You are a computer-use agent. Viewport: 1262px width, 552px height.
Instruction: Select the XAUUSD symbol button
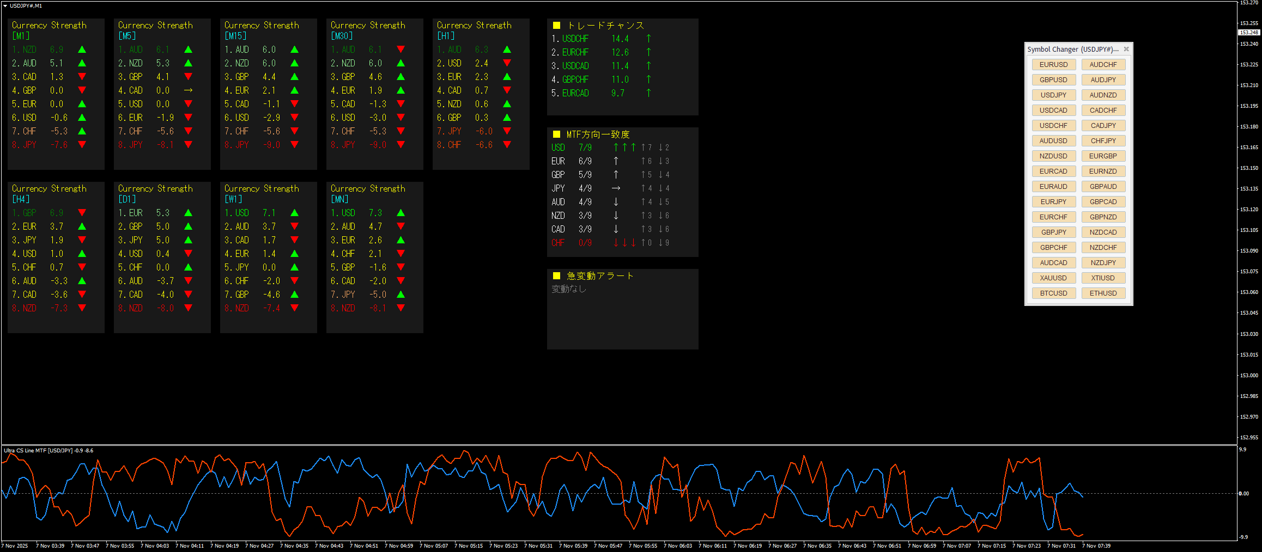click(x=1053, y=278)
